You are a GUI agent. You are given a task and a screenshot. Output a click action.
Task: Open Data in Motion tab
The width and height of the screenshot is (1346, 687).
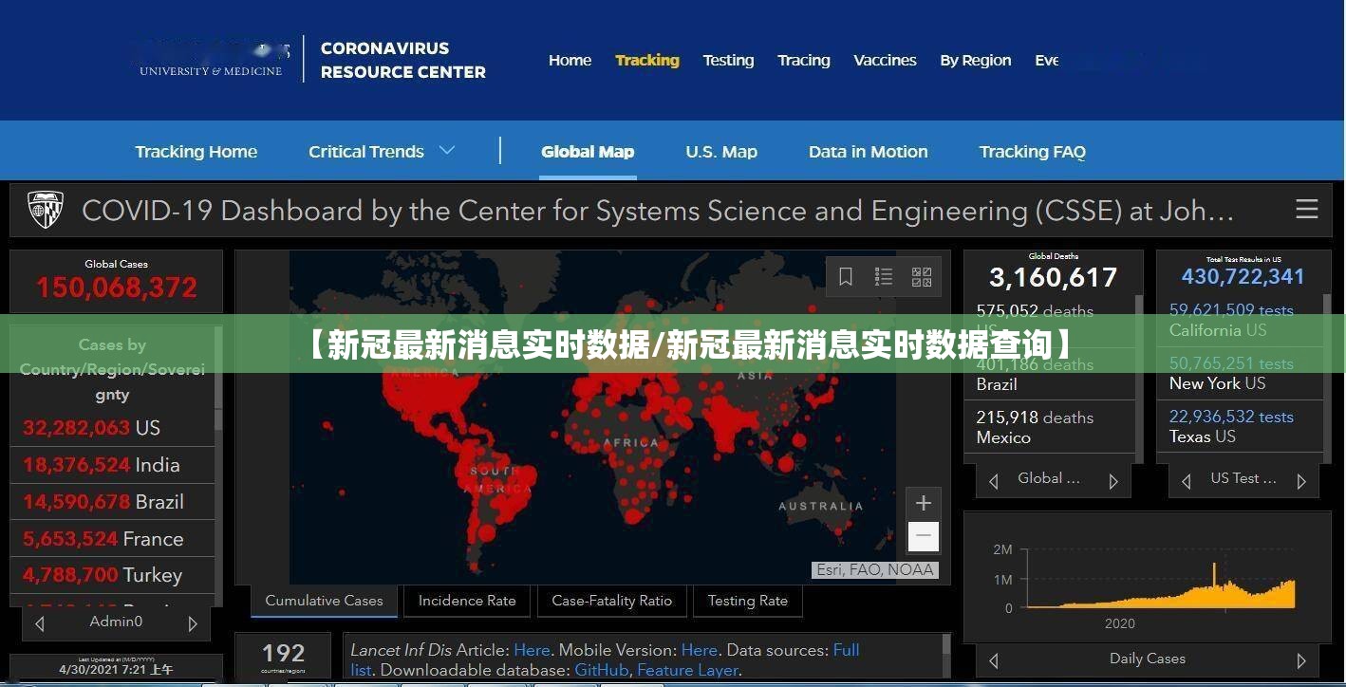point(868,151)
